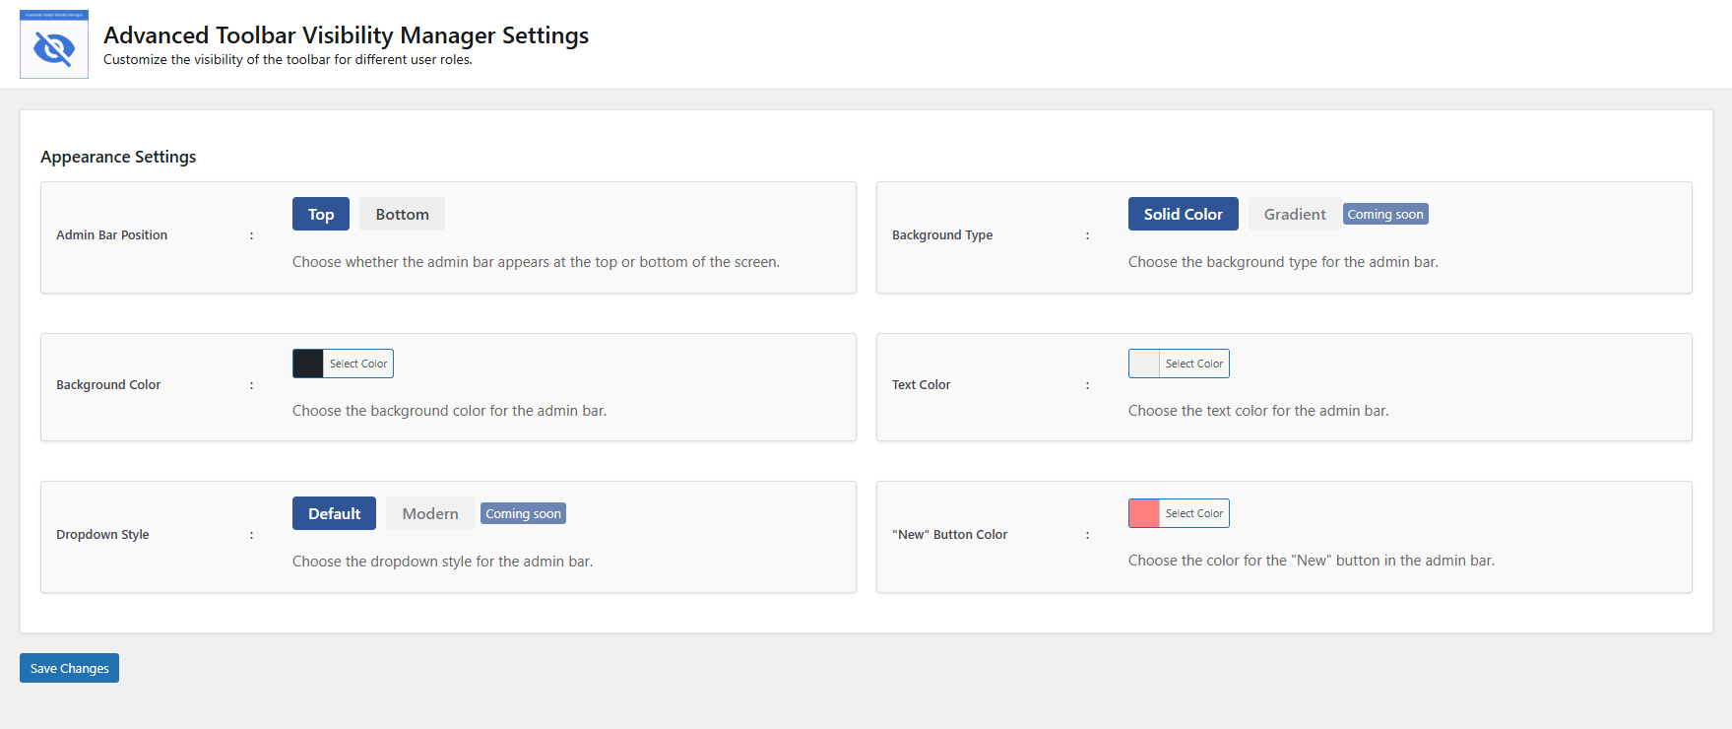Click Coming soon badge beside Gradient
The image size is (1732, 729).
tap(1384, 214)
